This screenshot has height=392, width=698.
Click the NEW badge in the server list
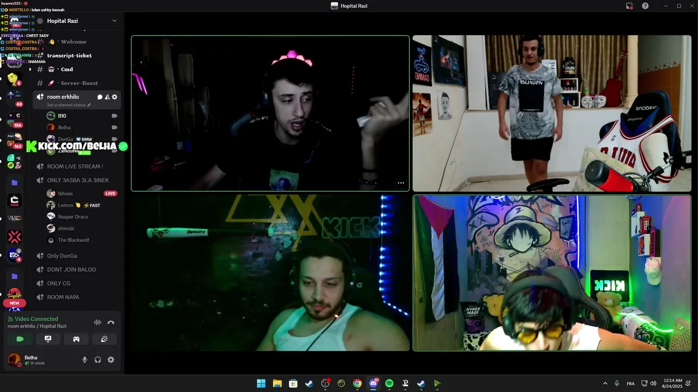pyautogui.click(x=14, y=303)
